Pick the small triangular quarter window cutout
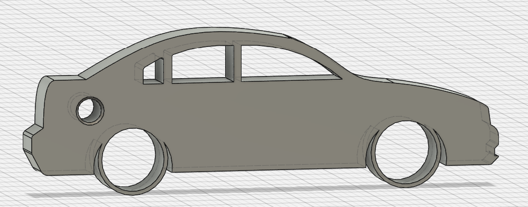This screenshot has width=528, height=207. coord(153,71)
